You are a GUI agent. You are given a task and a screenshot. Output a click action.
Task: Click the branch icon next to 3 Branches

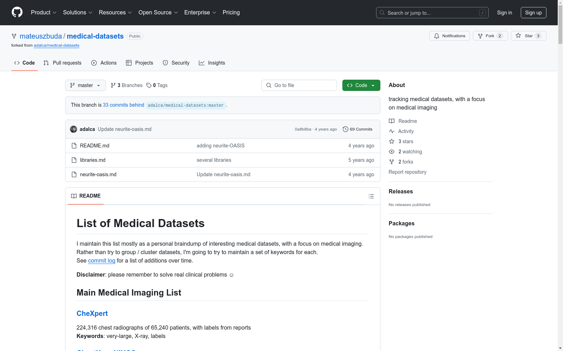[113, 85]
